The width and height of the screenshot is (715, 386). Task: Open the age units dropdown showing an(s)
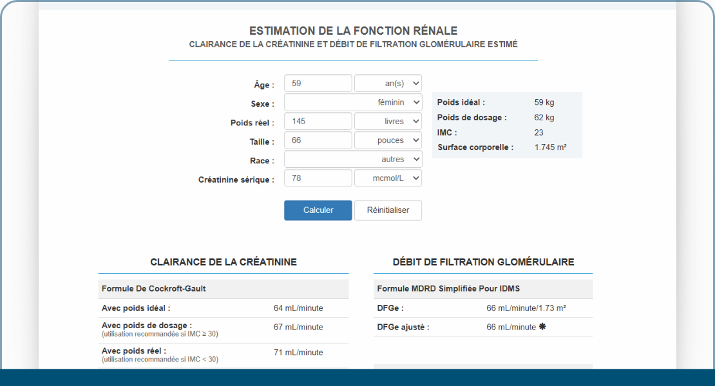tap(387, 82)
